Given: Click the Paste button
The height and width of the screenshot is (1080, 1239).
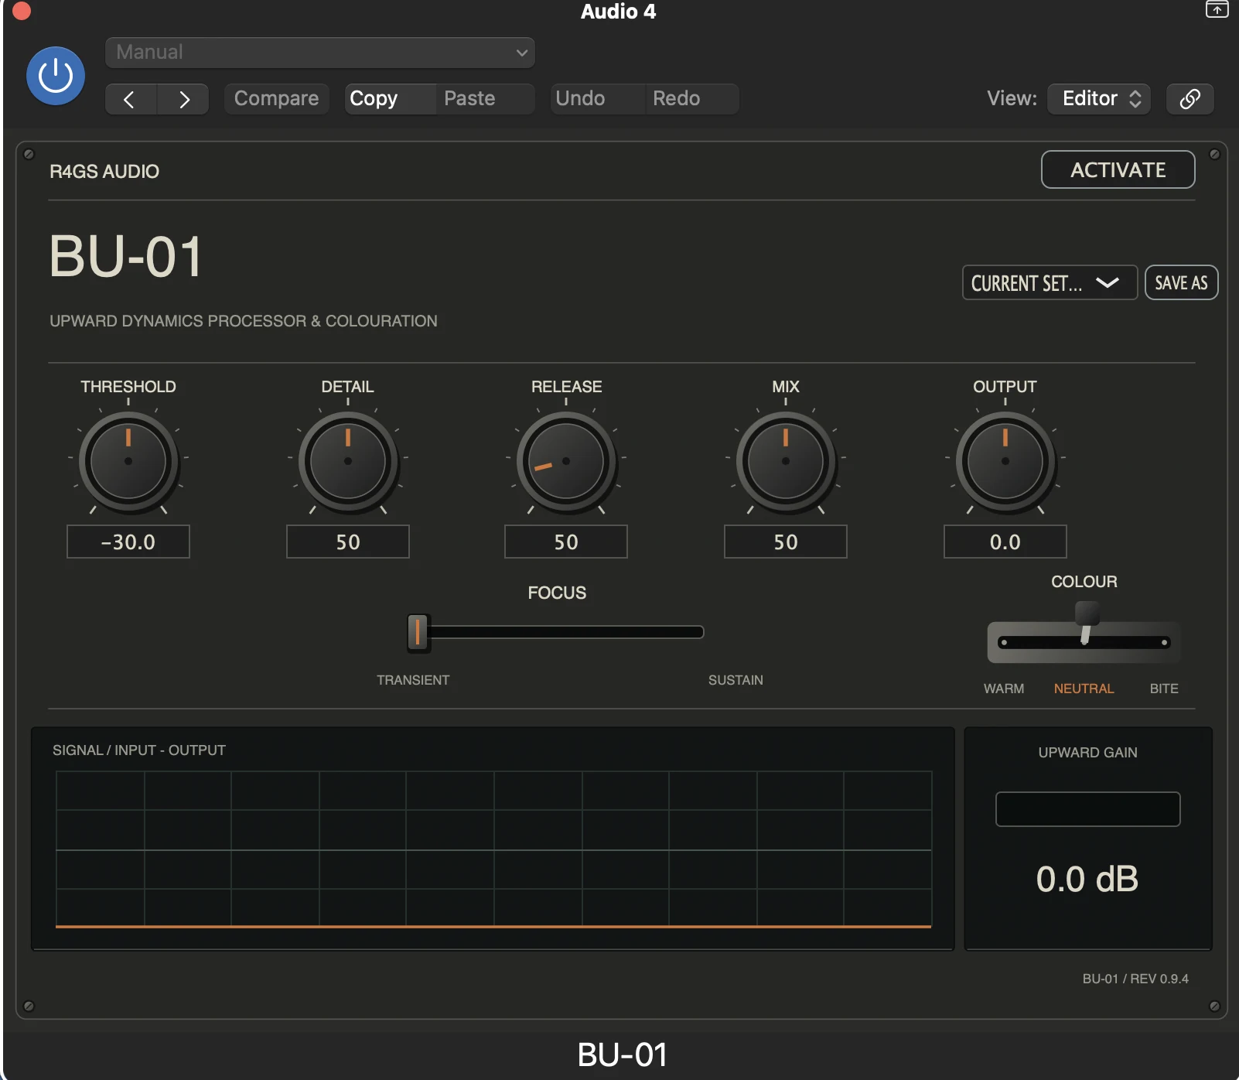Looking at the screenshot, I should (x=485, y=99).
